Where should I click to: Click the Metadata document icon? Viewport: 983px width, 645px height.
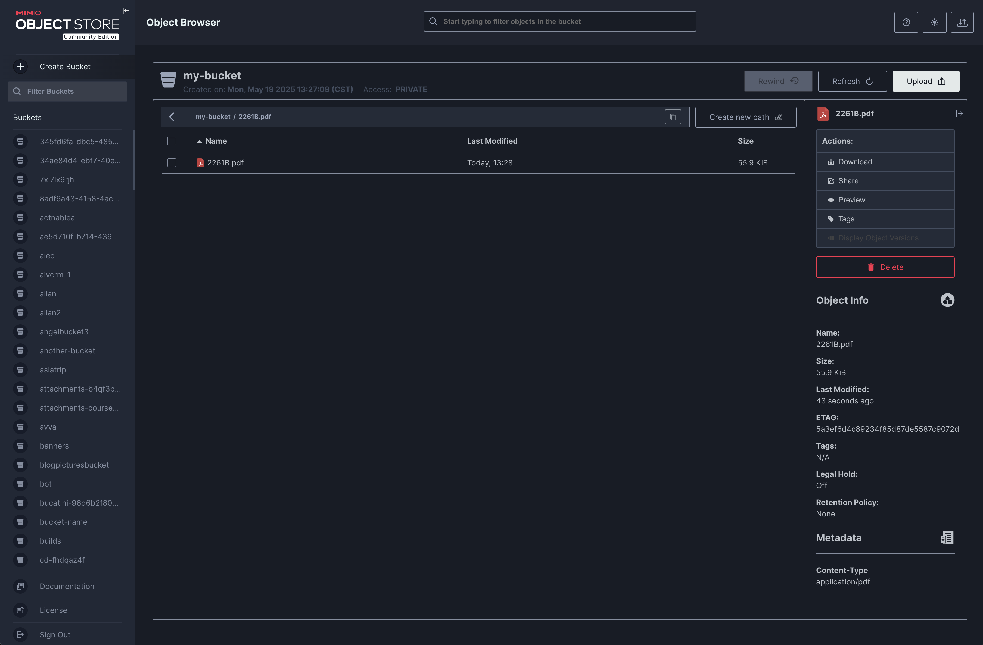click(947, 537)
